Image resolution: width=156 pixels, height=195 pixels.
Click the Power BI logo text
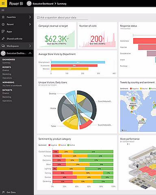pyautogui.click(x=16, y=4)
